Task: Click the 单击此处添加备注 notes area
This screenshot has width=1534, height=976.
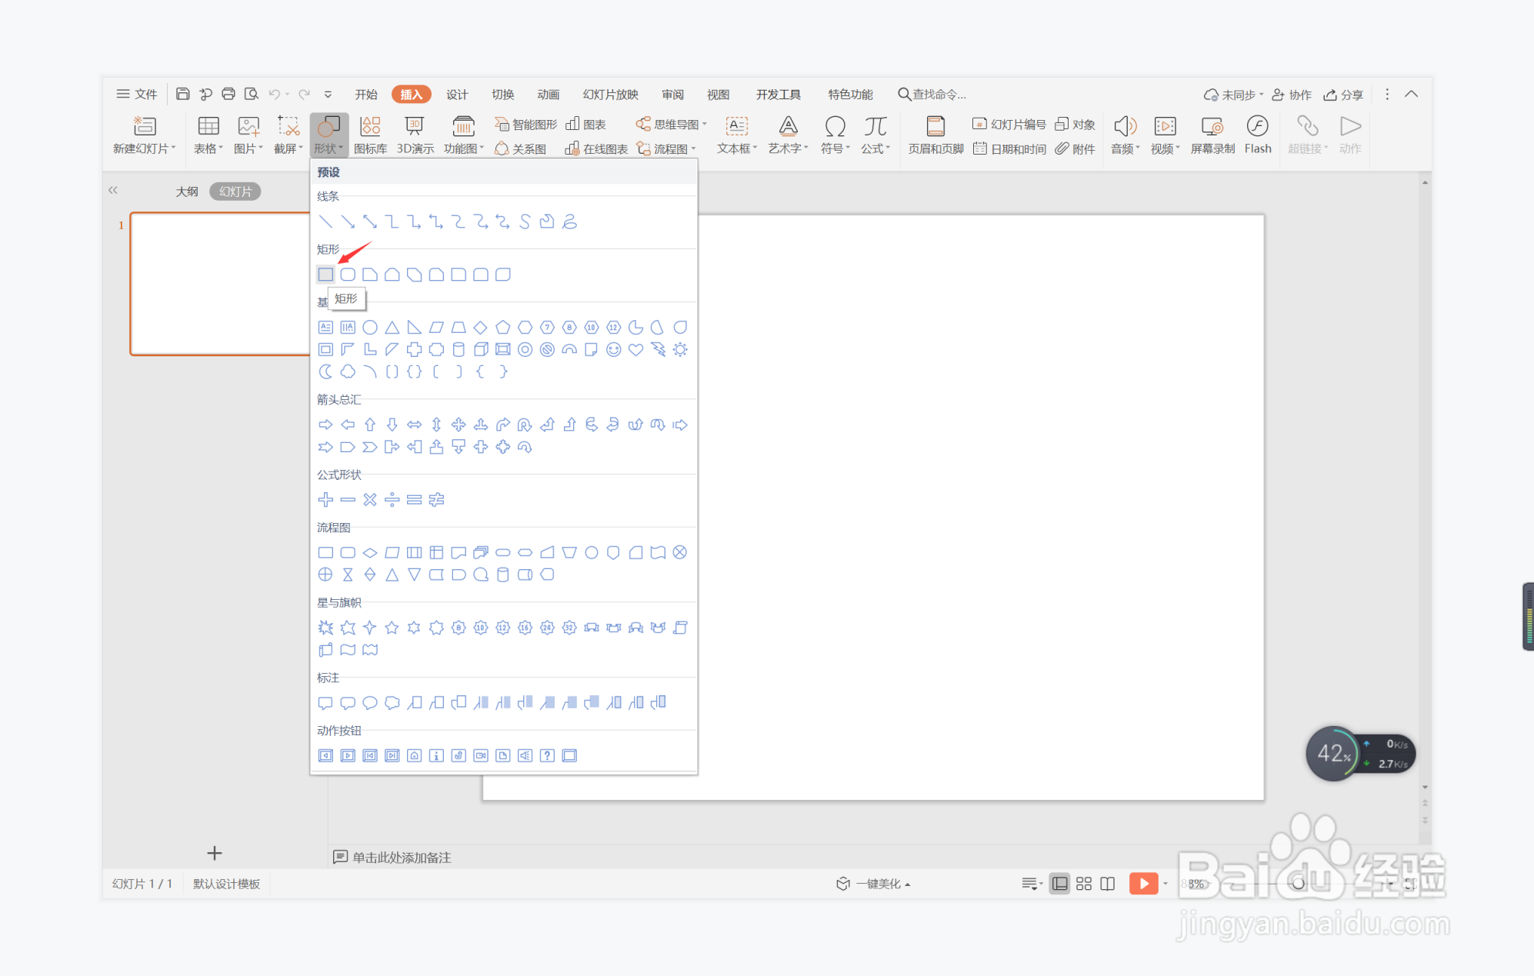Action: point(401,857)
